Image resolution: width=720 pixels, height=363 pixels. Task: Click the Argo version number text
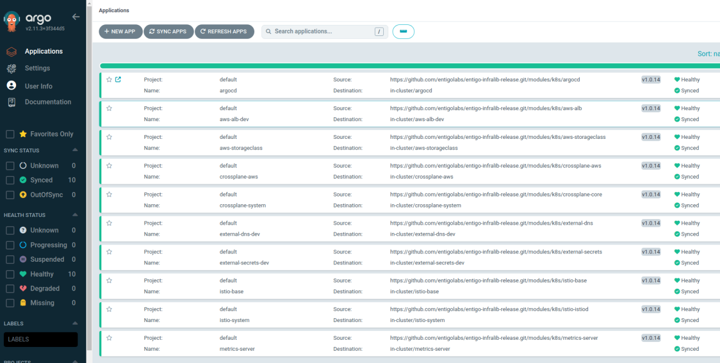pyautogui.click(x=45, y=28)
